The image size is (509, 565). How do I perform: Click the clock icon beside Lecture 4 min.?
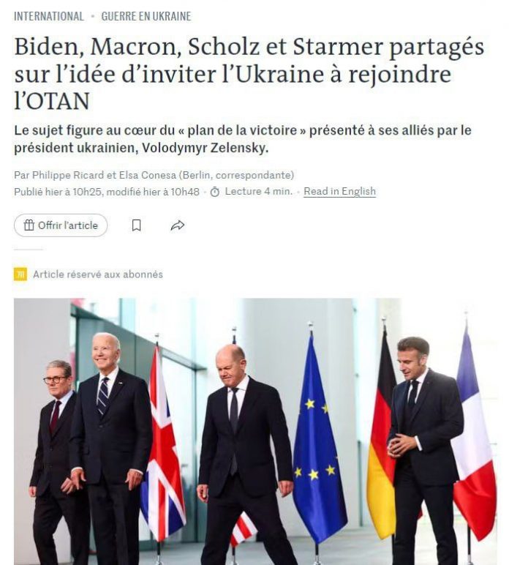pos(215,192)
